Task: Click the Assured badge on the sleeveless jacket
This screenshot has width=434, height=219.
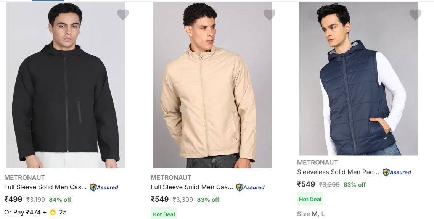Action: pos(397,172)
